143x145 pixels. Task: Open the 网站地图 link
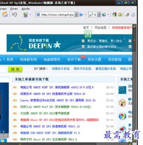click(100, 28)
